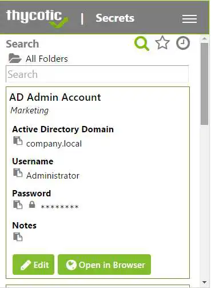Click the Marketing folder label
Image resolution: width=211 pixels, height=288 pixels.
tap(30, 111)
